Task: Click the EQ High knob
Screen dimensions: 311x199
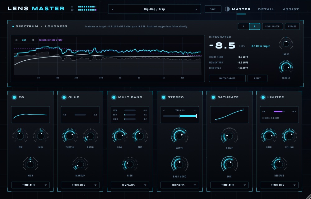Action: click(30, 164)
